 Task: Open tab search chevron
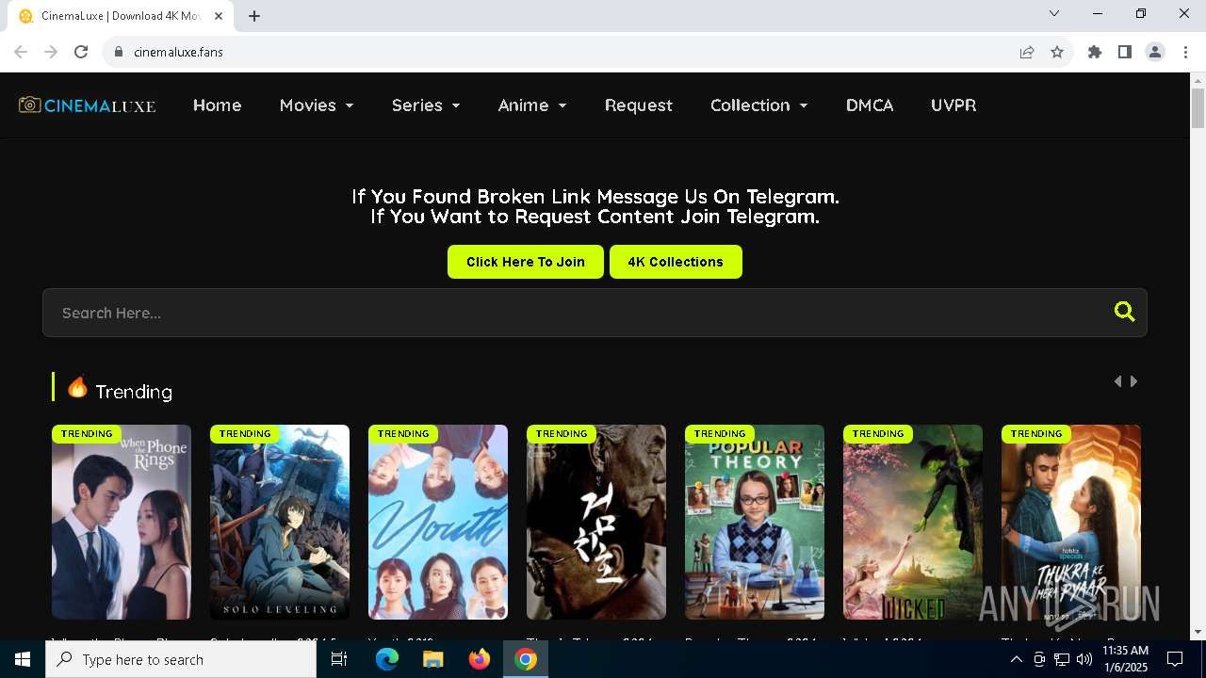[1054, 13]
